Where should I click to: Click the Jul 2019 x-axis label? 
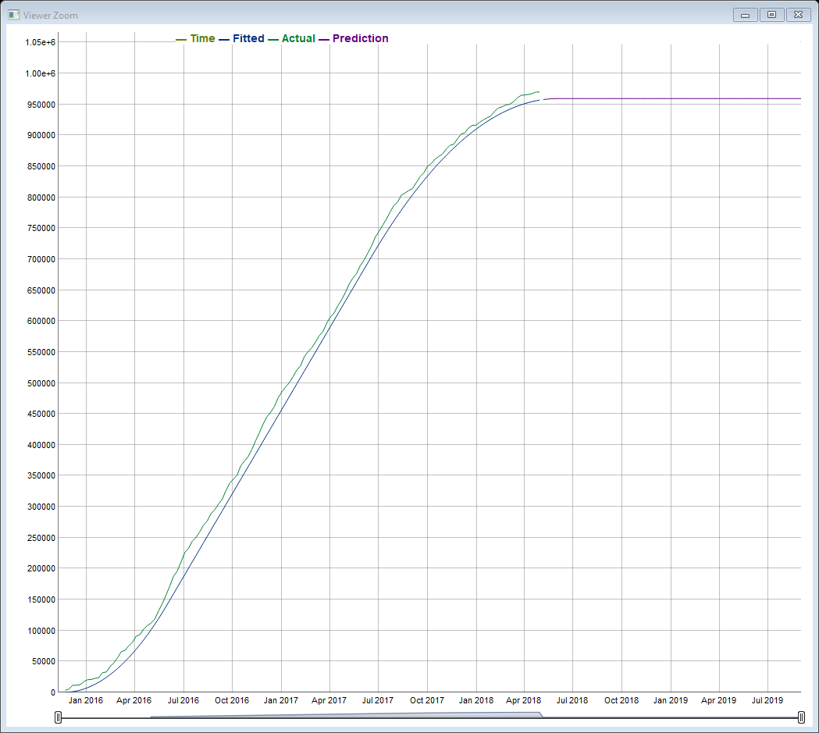(767, 701)
